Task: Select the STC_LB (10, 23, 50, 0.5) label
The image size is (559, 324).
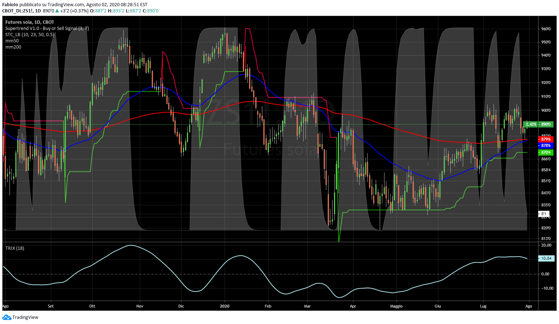Action: click(30, 34)
